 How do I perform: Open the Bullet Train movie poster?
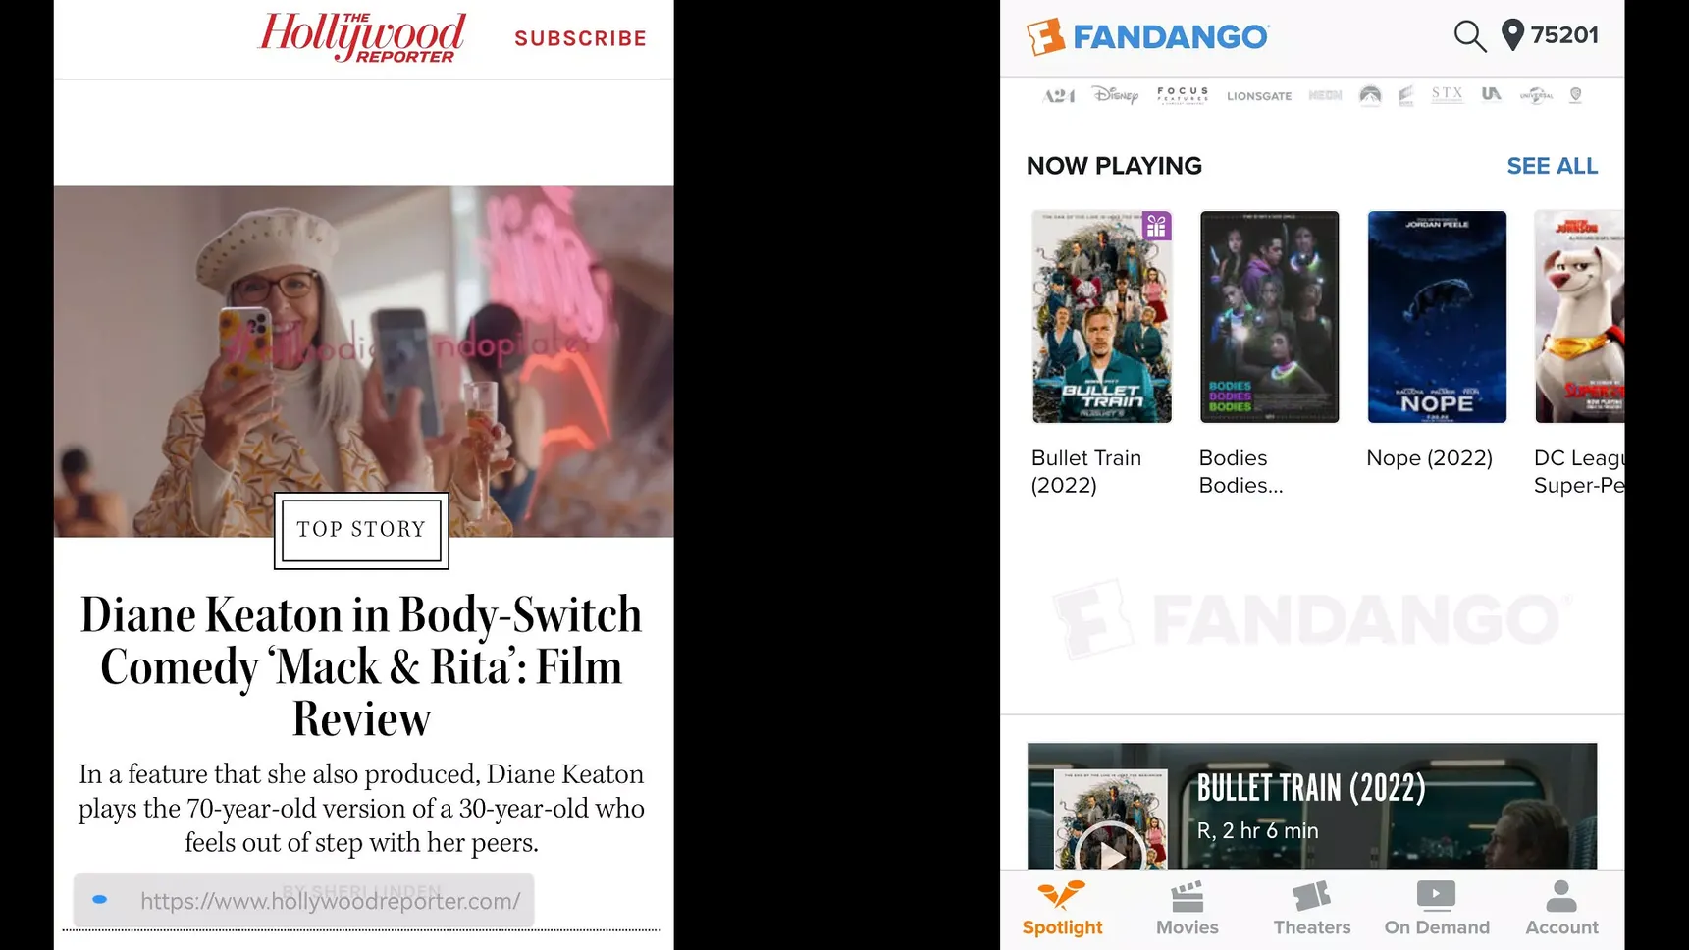click(x=1101, y=317)
